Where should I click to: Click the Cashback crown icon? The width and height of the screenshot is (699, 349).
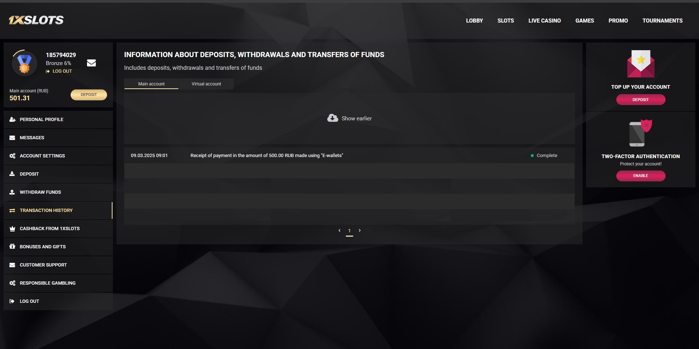(x=12, y=229)
